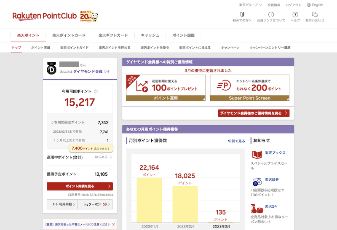The height and width of the screenshot is (230, 337).
Task: Click the ダイヤモンド会員様のご優待情報を見る button
Action: tap(254, 113)
